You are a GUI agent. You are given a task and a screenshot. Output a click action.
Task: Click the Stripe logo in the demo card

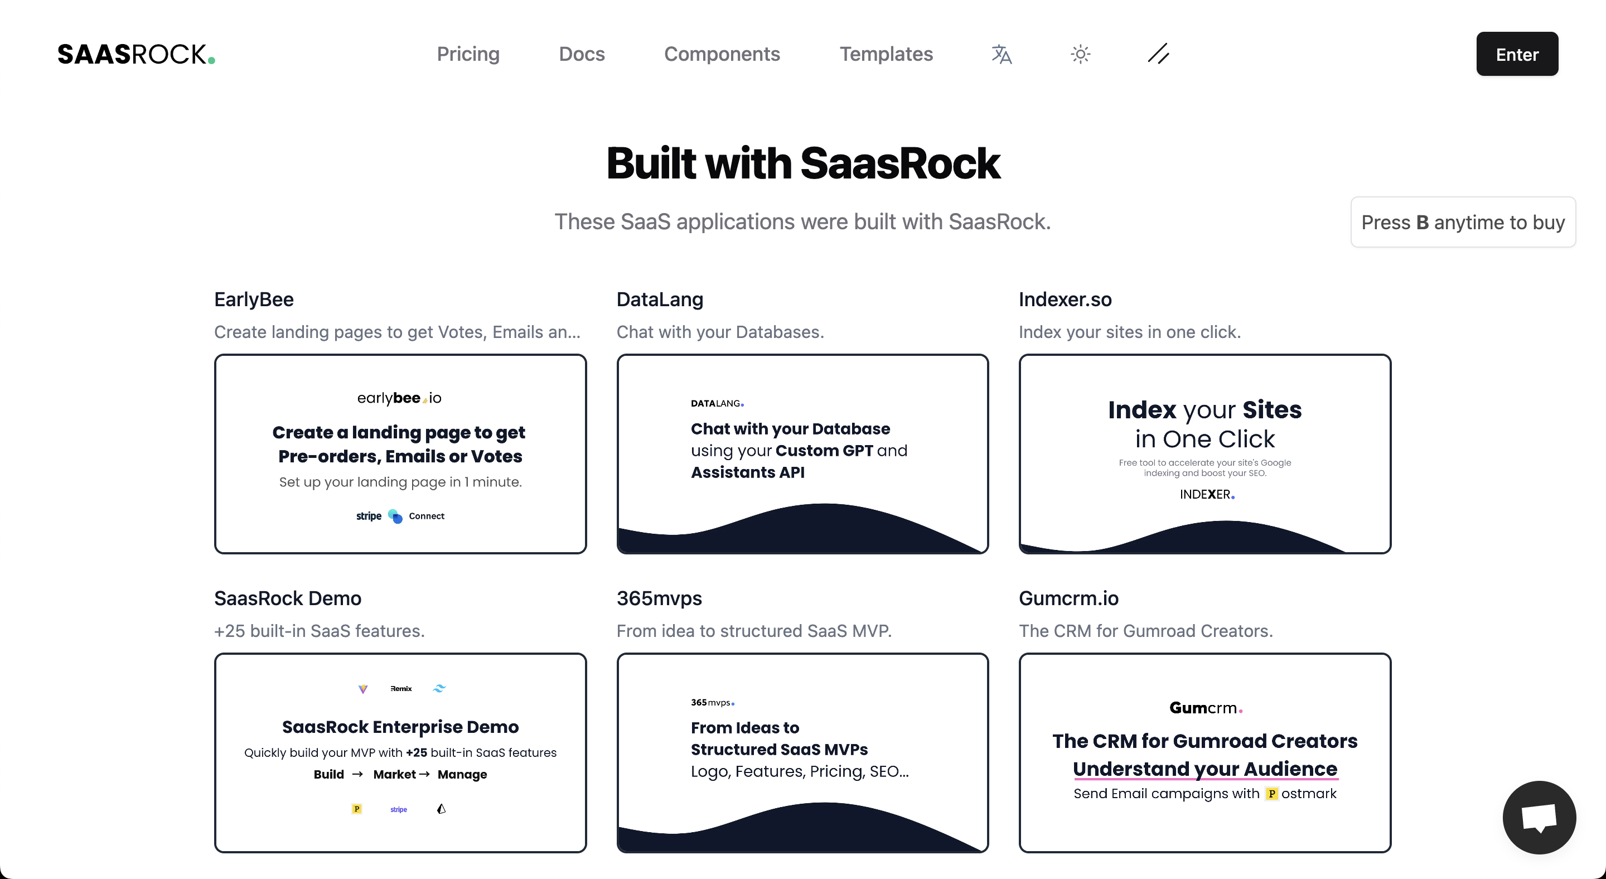398,809
